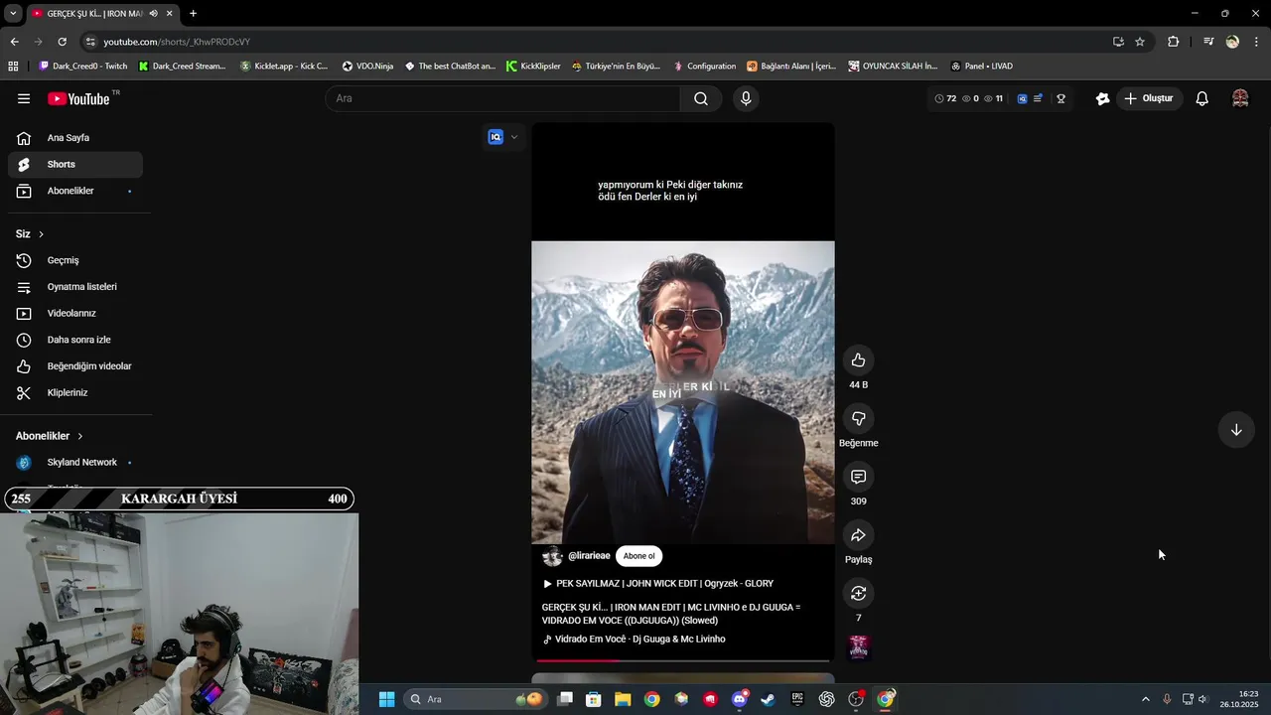The image size is (1271, 715).
Task: Open the @lirarieae channel avatar
Action: click(552, 556)
